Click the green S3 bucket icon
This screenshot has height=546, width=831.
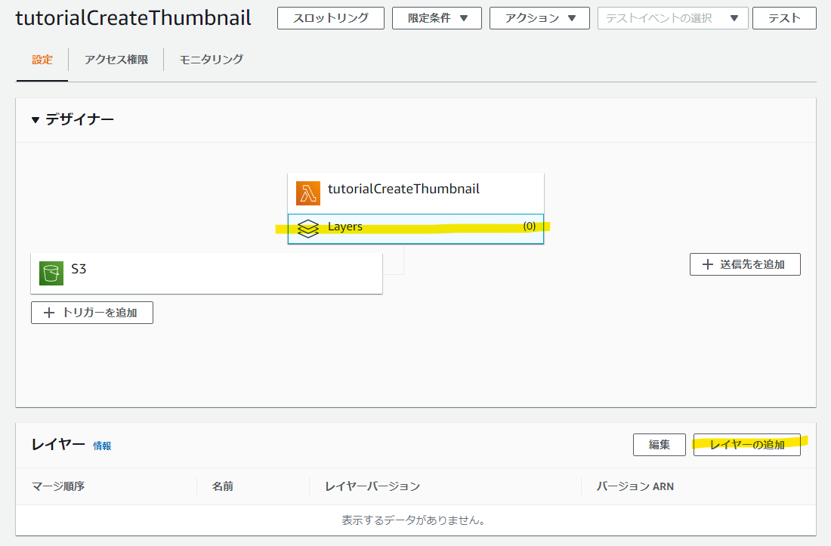point(51,273)
